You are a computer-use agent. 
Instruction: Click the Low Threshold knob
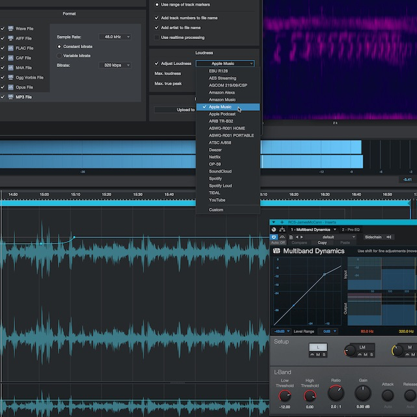coord(285,395)
